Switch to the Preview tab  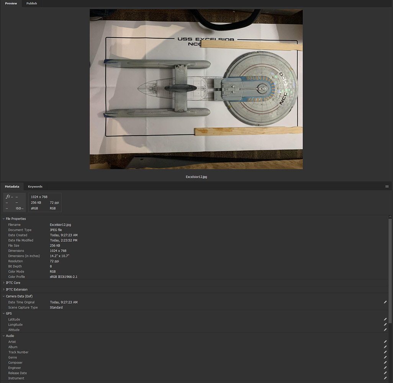11,3
